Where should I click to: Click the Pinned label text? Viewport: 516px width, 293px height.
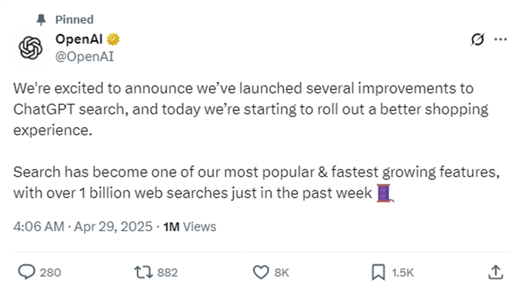(x=74, y=19)
